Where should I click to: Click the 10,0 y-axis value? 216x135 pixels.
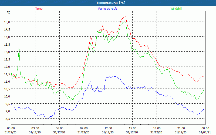7,96
